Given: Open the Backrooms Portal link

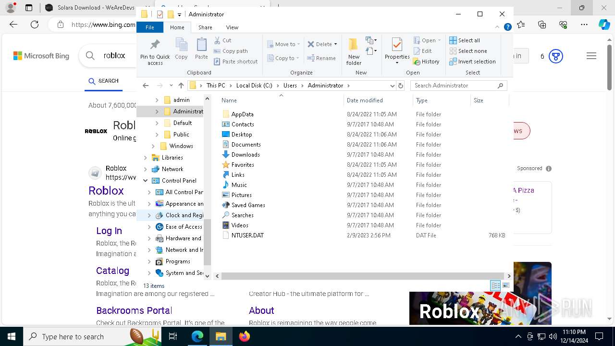Looking at the screenshot, I should tap(134, 310).
